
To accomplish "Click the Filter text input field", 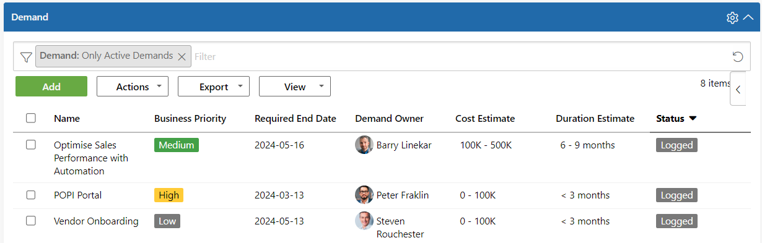I will tap(458, 56).
